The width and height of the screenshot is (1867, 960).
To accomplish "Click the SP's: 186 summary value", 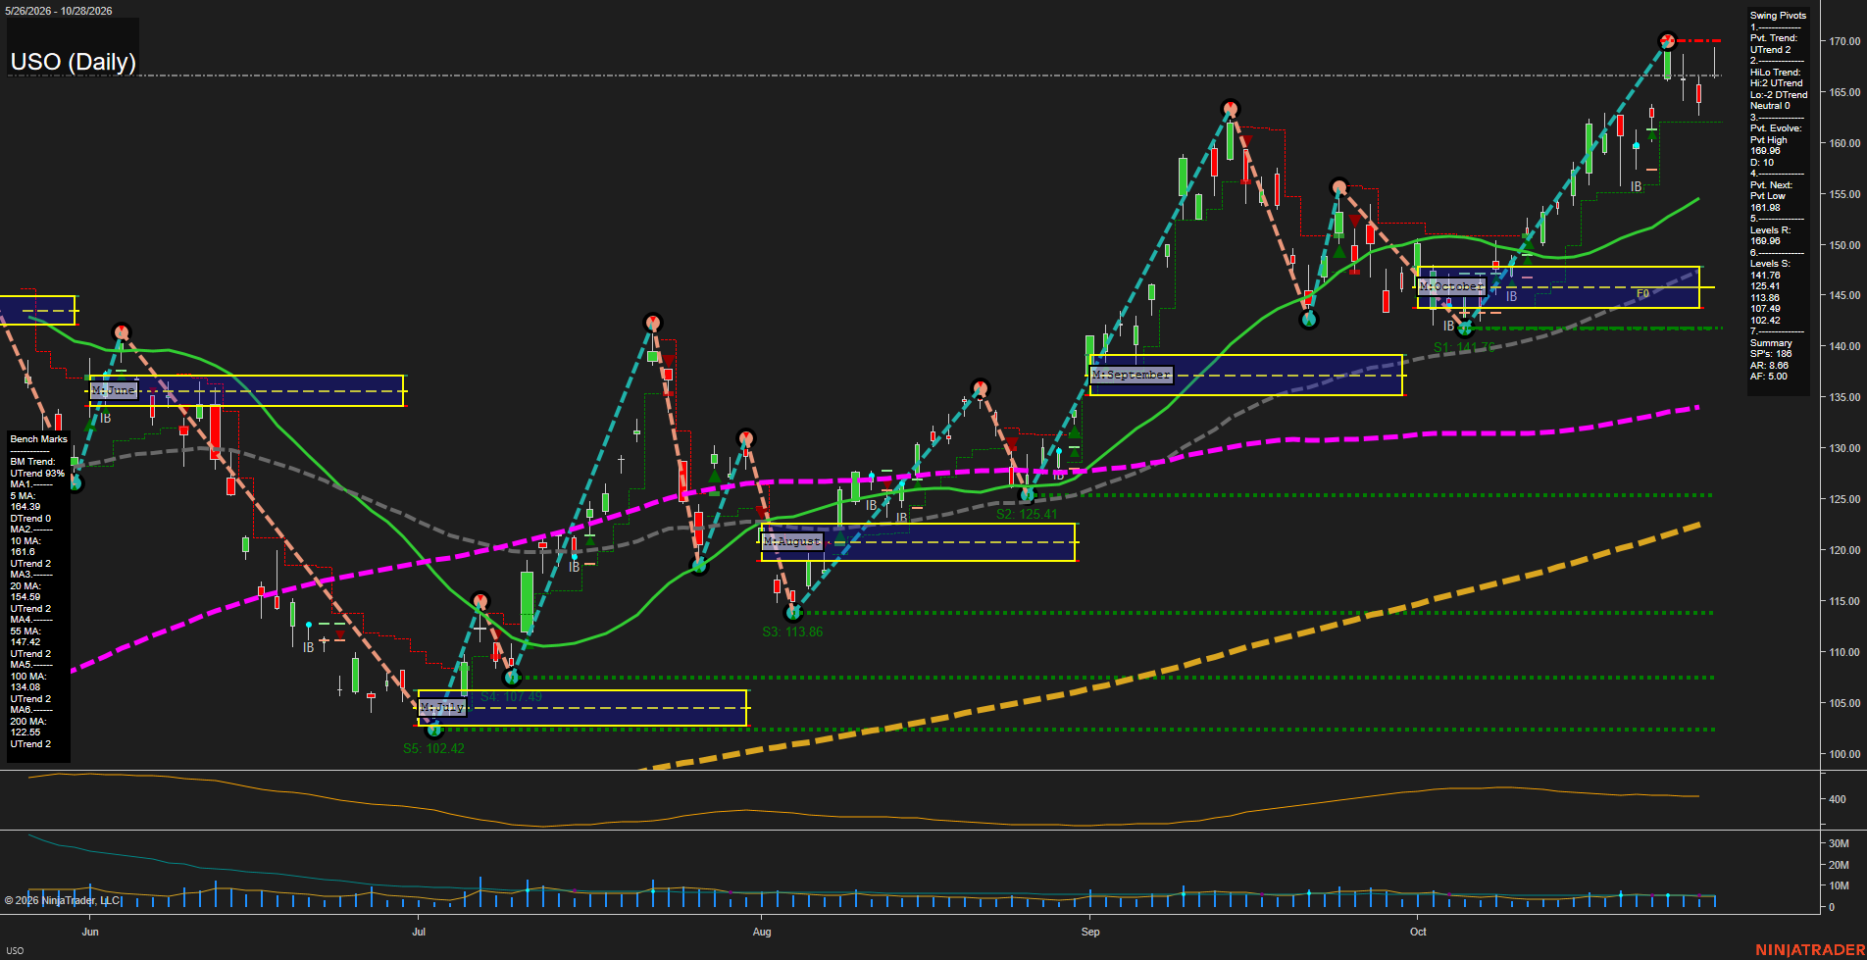I will point(1770,354).
